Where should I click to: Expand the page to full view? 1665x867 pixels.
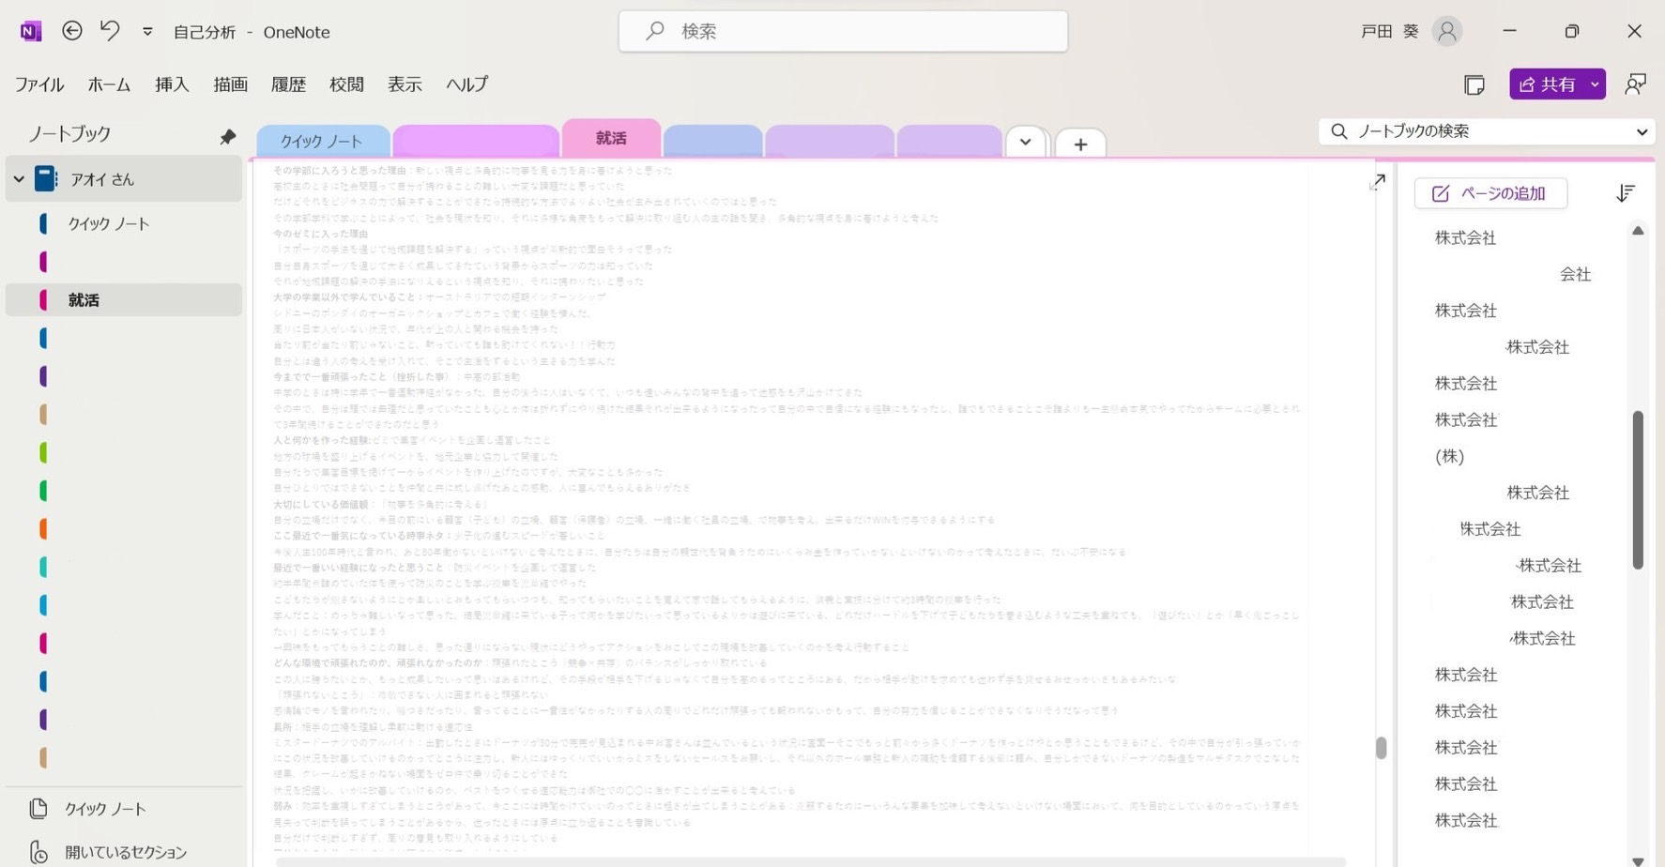[1377, 182]
